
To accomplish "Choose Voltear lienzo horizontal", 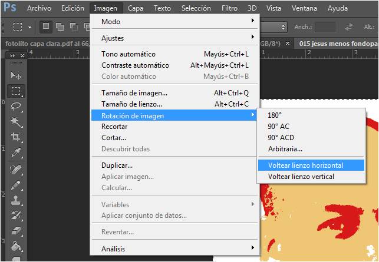I will click(x=305, y=165).
